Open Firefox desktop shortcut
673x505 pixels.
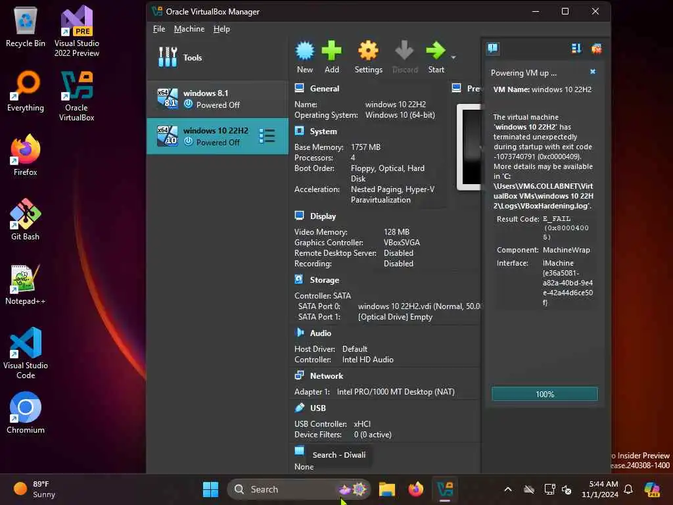pyautogui.click(x=26, y=155)
